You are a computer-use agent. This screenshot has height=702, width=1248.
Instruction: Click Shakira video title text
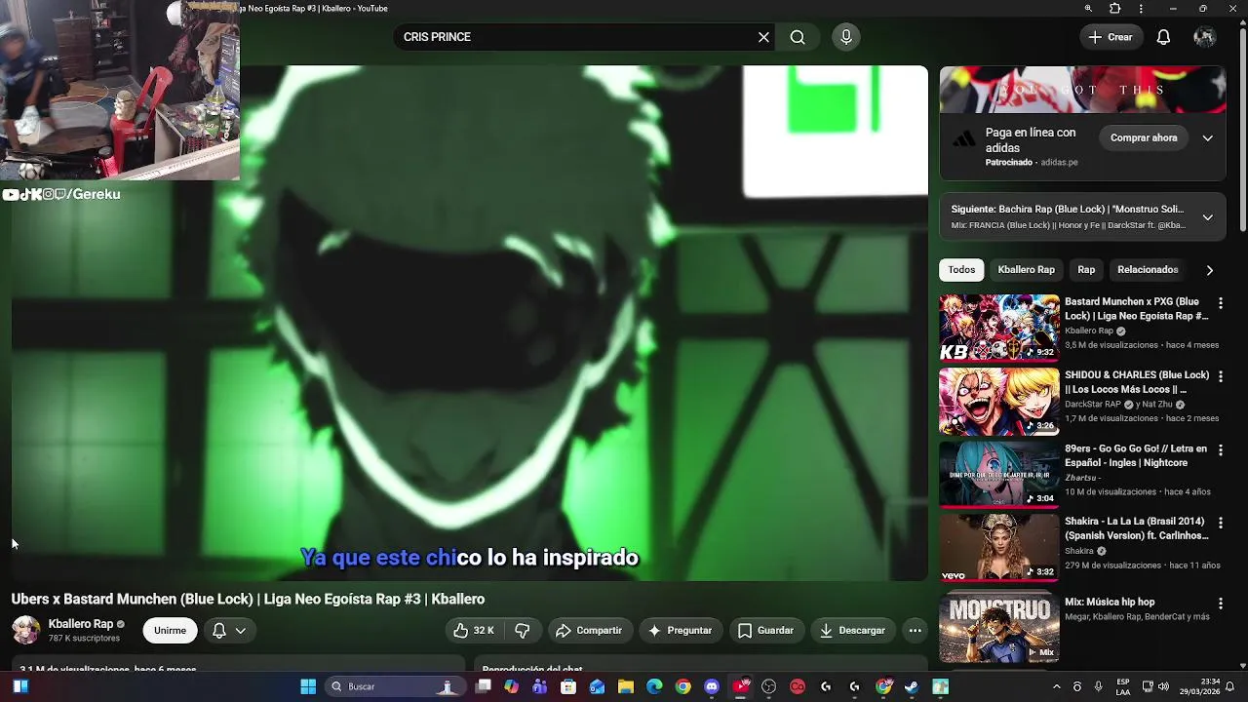coord(1136,528)
